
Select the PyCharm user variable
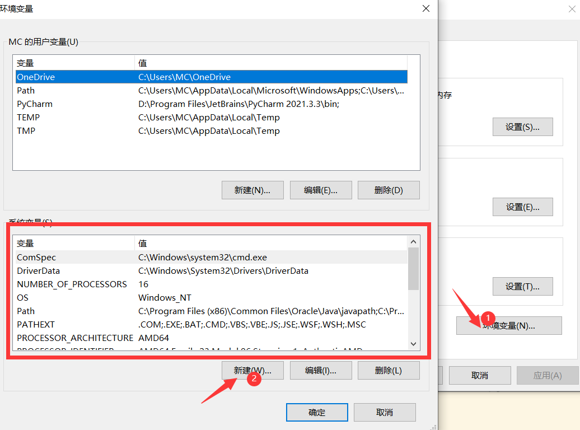click(211, 104)
